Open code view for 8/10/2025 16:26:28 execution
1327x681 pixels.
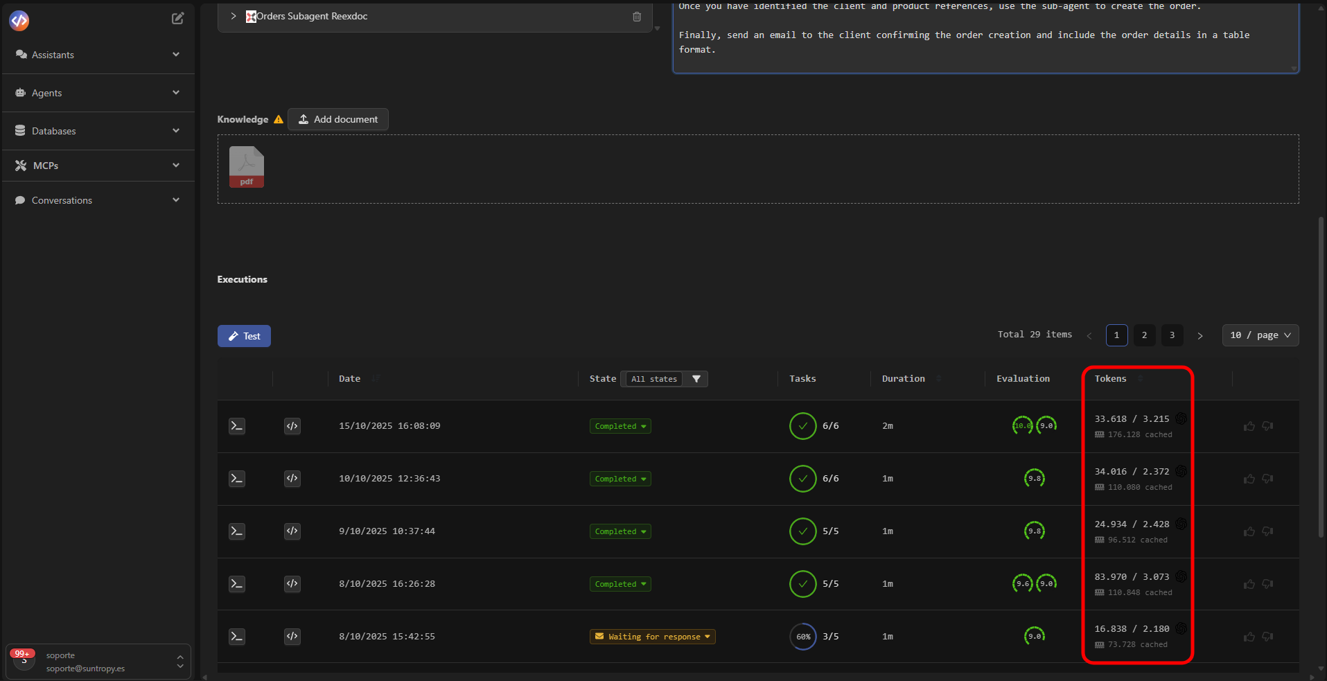pos(292,584)
